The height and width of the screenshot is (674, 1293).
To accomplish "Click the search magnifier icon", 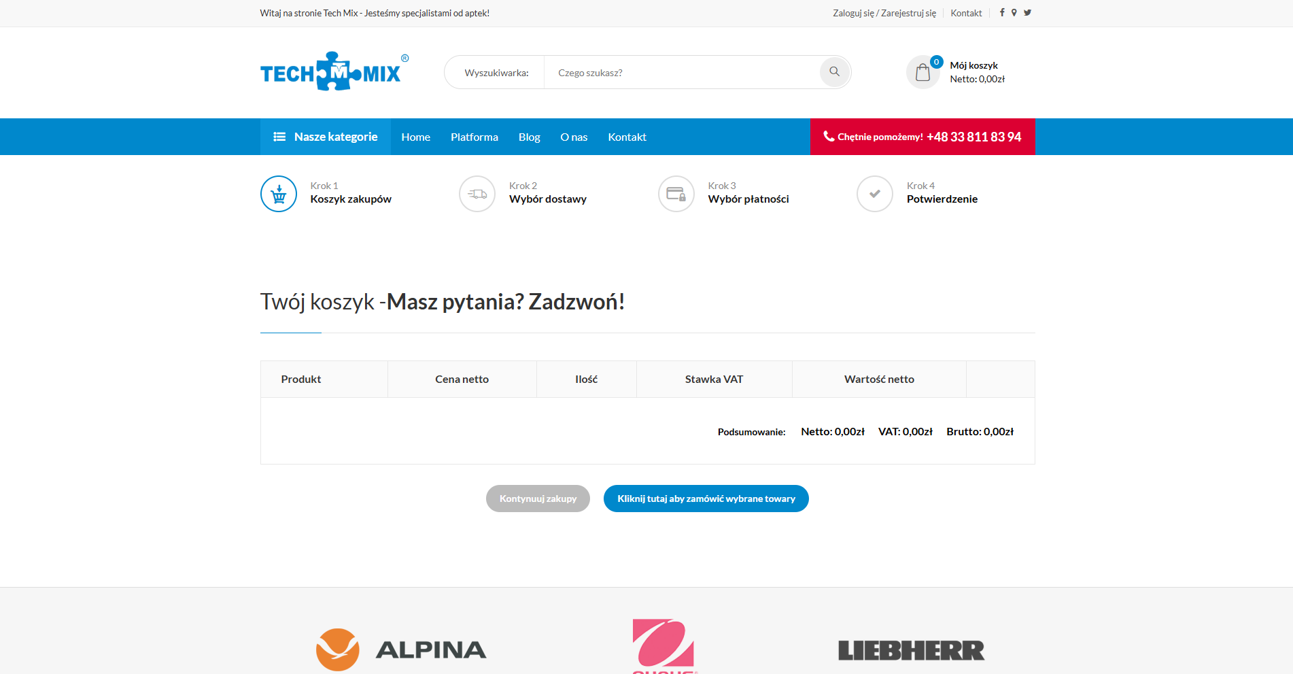I will pyautogui.click(x=834, y=72).
